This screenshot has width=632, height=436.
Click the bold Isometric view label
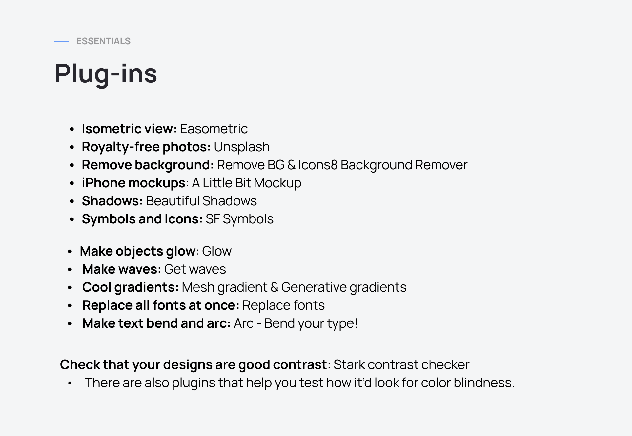(129, 129)
